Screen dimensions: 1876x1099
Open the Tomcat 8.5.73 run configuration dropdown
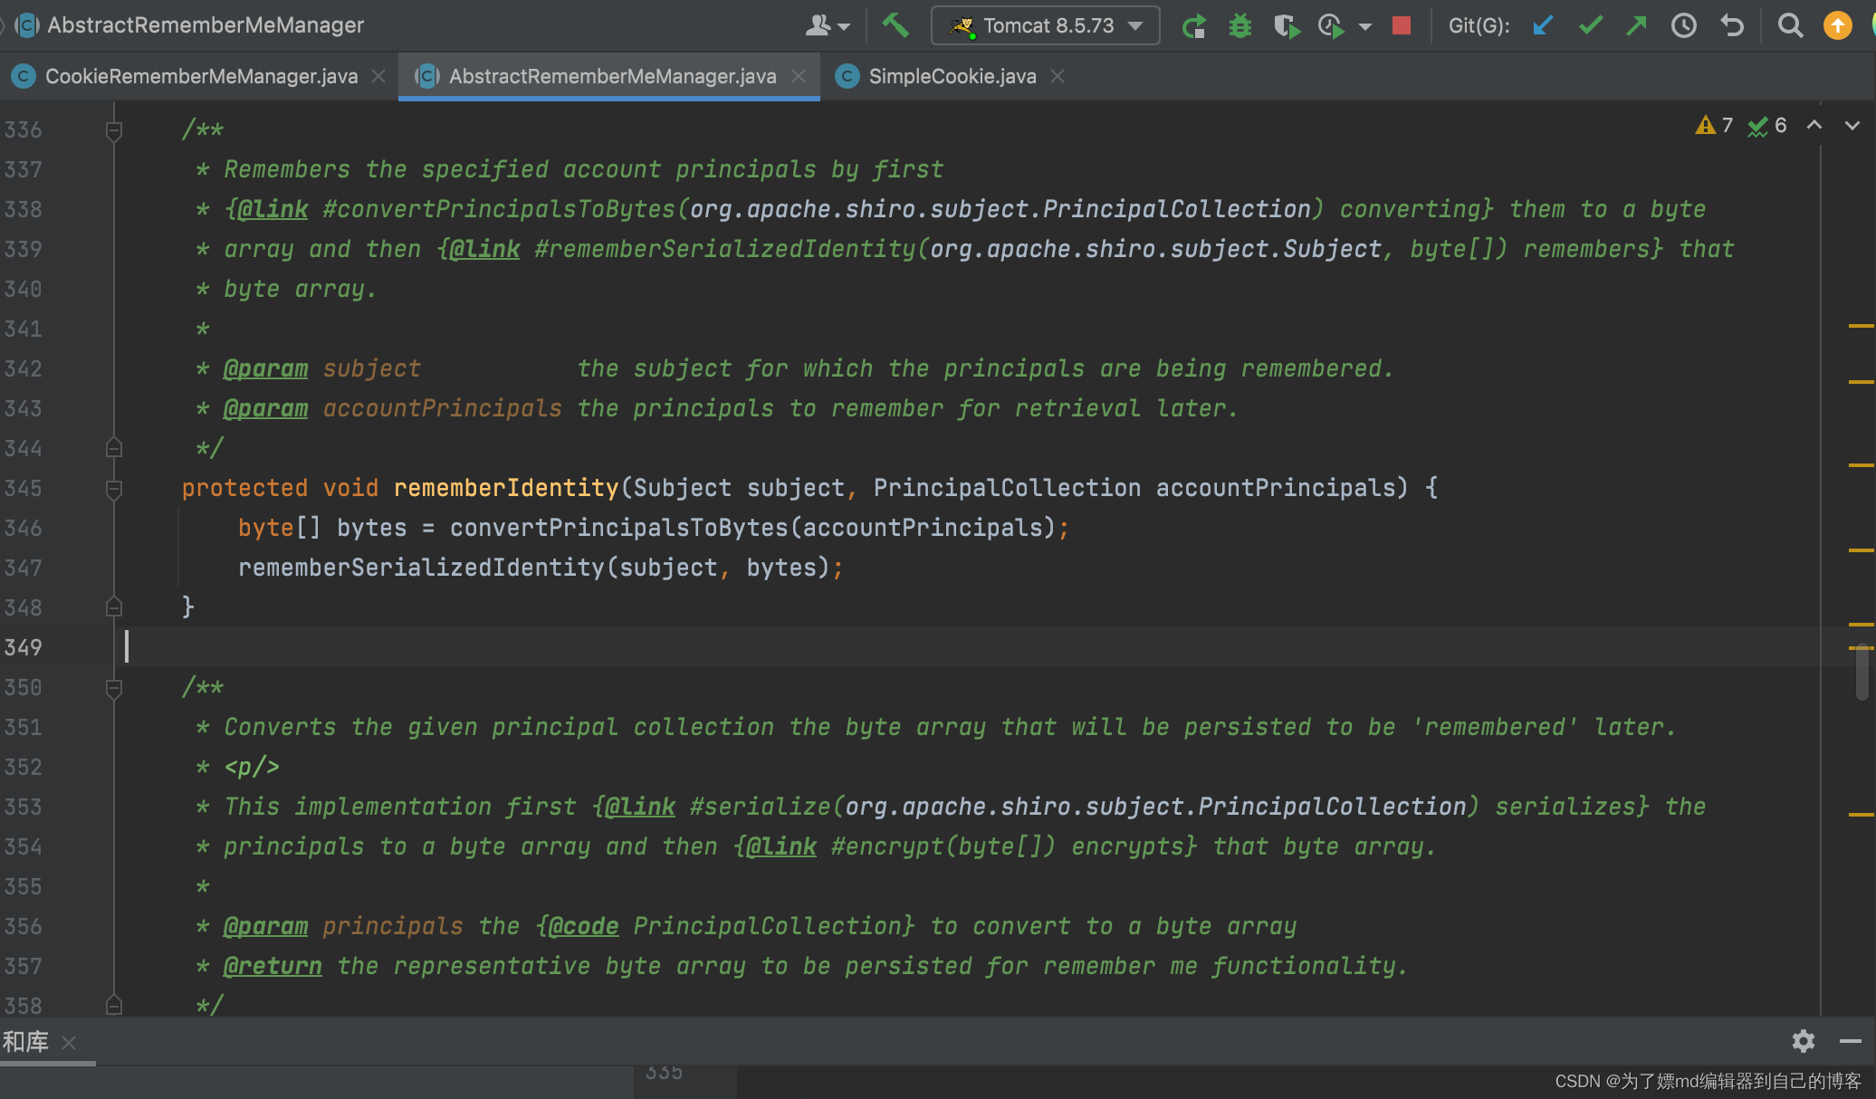pyautogui.click(x=1045, y=25)
